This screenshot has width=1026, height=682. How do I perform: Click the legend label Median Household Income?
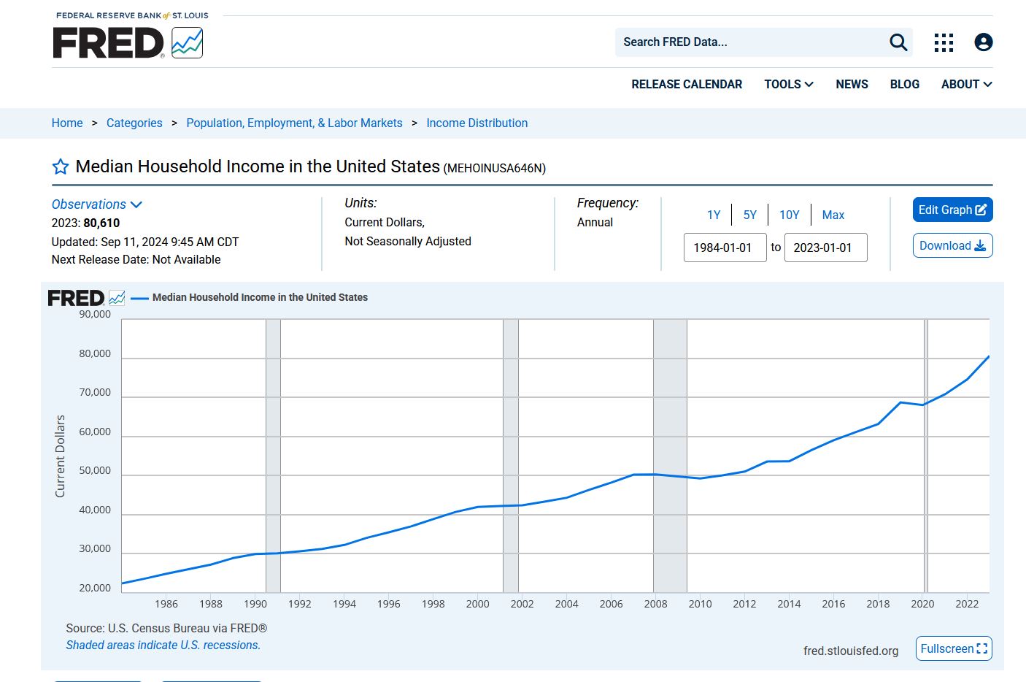[x=260, y=298]
